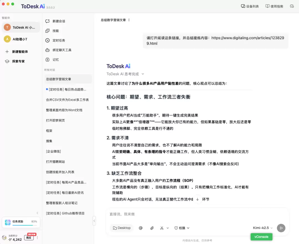This screenshot has width=299, height=244.
Task: Collapse the agent sidebar with the arrow
Action: [37, 213]
